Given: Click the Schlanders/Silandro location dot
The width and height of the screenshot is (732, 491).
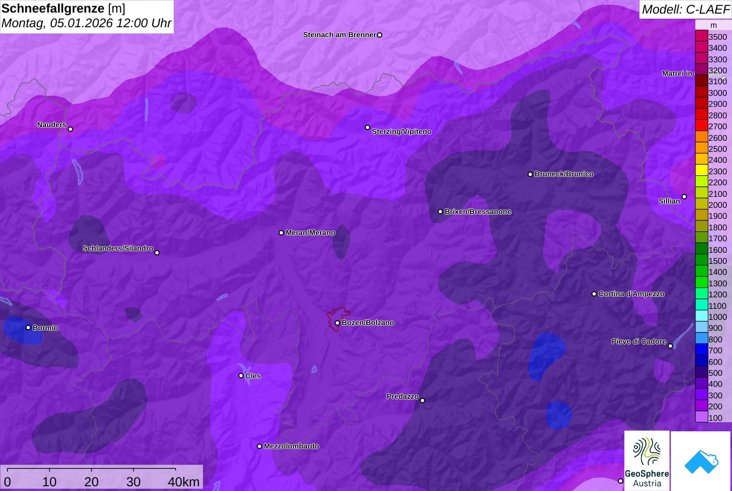Looking at the screenshot, I should click(157, 253).
